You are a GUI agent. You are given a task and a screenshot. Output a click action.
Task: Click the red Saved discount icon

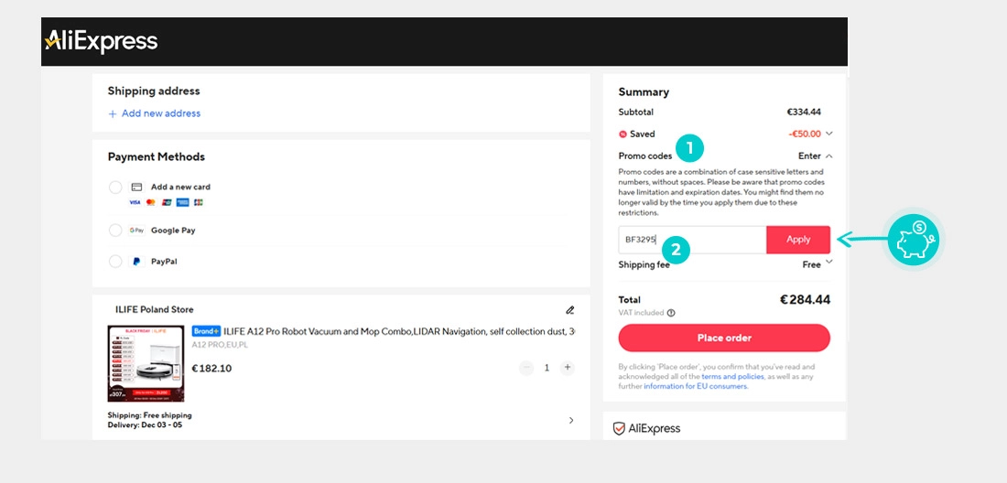click(623, 134)
